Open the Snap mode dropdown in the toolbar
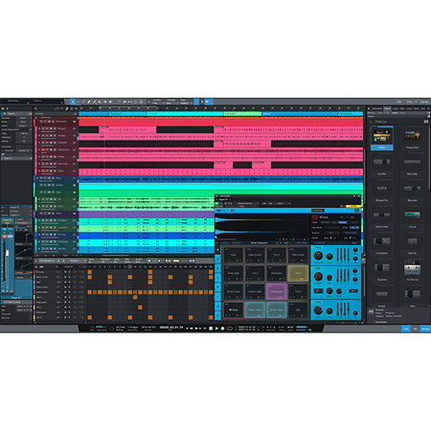Viewport: 431px width, 431px height. (186, 103)
